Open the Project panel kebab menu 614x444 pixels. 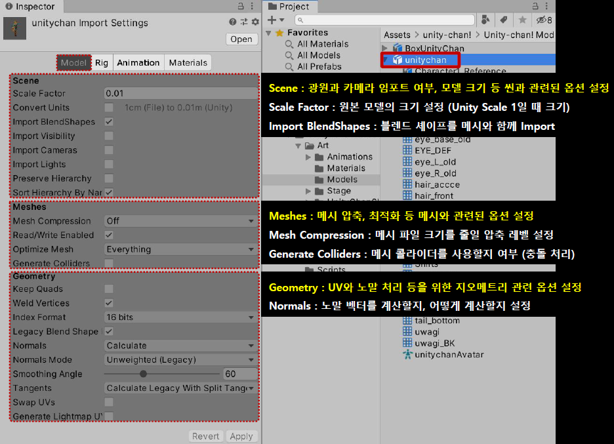(546, 7)
